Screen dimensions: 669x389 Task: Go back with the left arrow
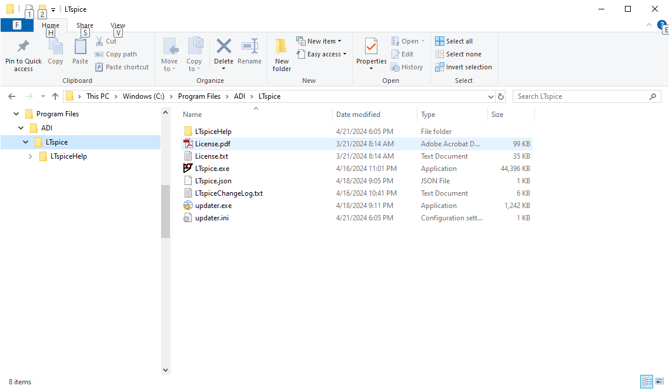click(12, 96)
